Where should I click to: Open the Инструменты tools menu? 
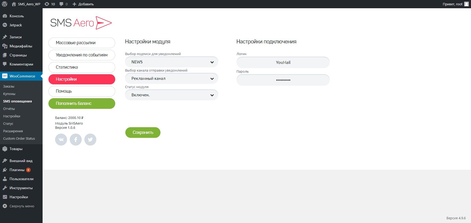pyautogui.click(x=21, y=188)
